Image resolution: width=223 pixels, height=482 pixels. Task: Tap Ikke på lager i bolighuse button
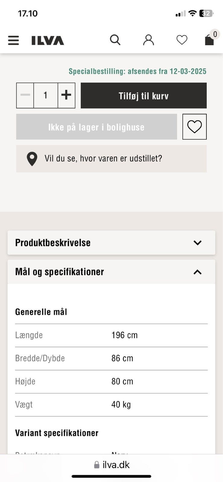(96, 127)
